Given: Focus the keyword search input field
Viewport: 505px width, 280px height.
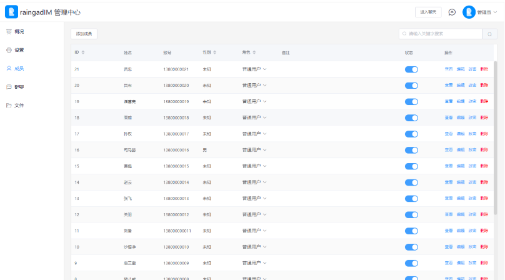Looking at the screenshot, I should [x=441, y=34].
